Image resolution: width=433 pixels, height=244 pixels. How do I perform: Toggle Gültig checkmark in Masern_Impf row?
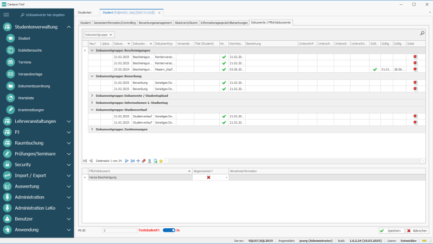(375, 70)
